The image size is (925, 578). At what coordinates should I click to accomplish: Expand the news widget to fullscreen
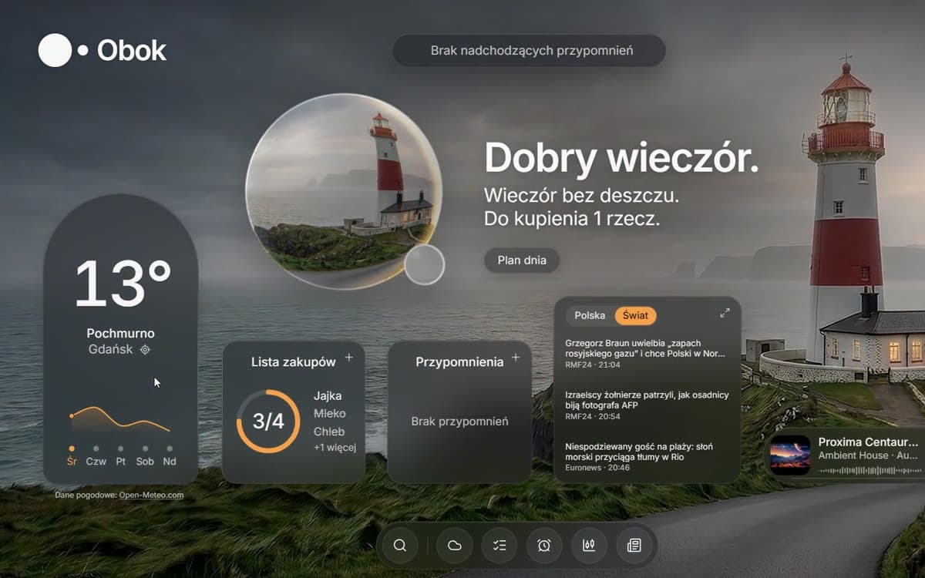tap(725, 313)
